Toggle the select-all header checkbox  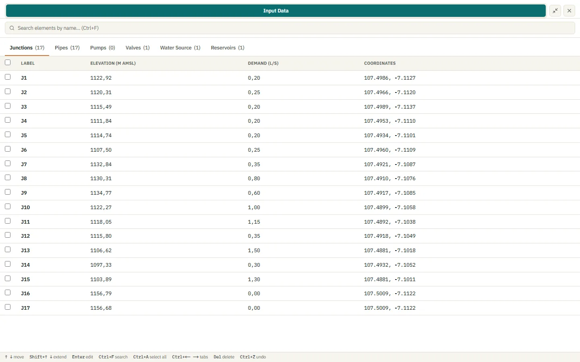8,62
